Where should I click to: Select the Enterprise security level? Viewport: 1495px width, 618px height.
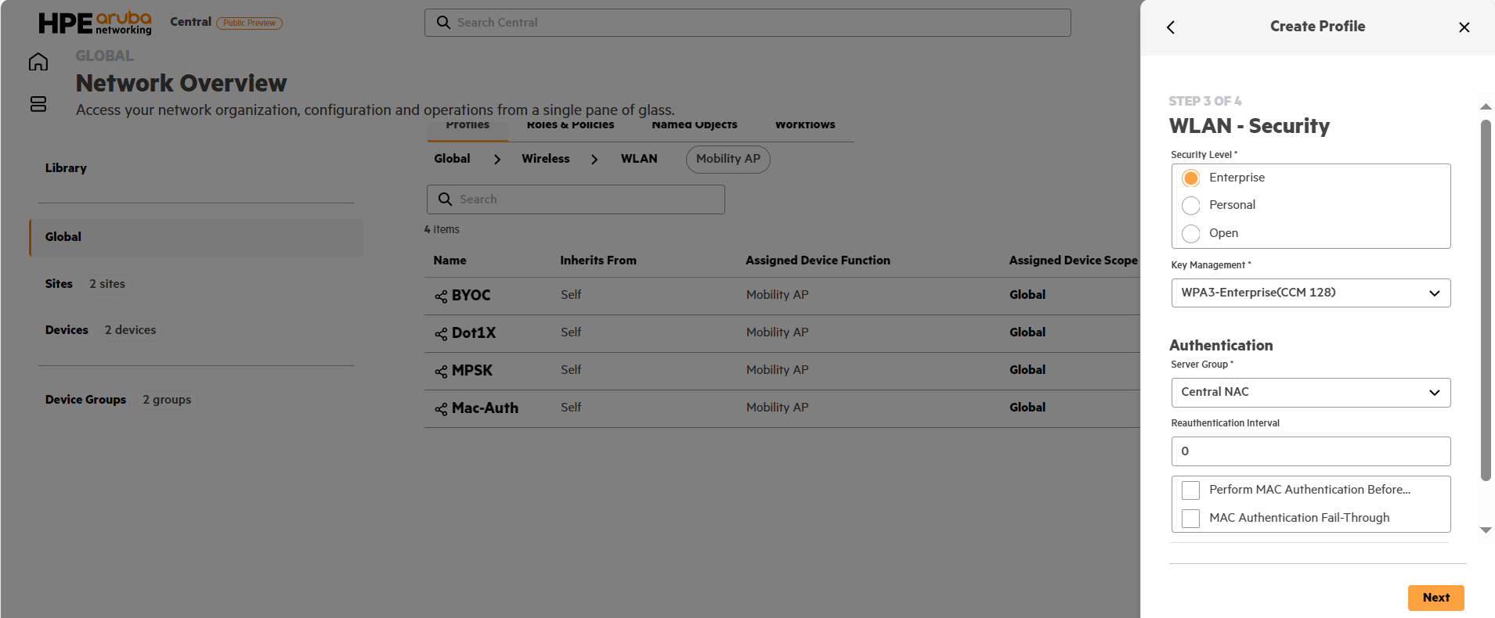pyautogui.click(x=1191, y=178)
